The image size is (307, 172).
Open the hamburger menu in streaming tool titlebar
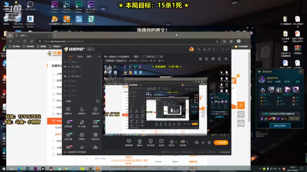click(214, 50)
